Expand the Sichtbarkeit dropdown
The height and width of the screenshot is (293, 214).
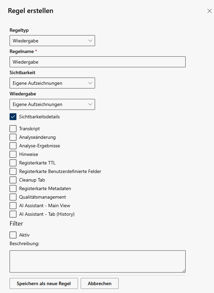click(x=52, y=83)
